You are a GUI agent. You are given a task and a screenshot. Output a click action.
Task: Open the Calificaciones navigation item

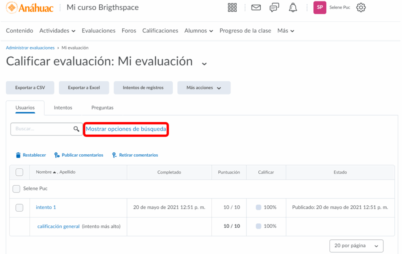(160, 31)
